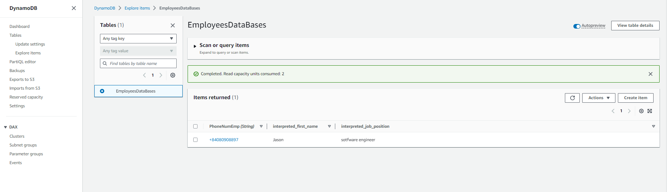Image resolution: width=667 pixels, height=192 pixels.
Task: Click Explore items breadcrumb link
Action: pos(137,8)
